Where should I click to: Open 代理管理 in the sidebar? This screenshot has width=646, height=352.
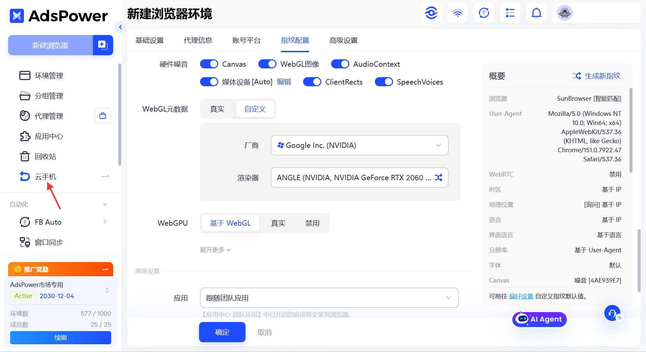pyautogui.click(x=49, y=116)
